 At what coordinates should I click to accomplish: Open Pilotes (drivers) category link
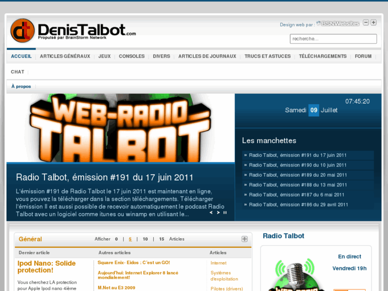point(227,289)
